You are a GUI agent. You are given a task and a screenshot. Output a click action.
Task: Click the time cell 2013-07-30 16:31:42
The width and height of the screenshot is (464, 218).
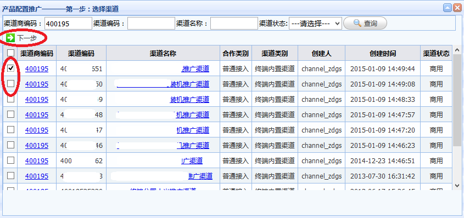383,176
